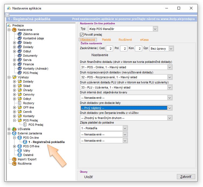Expand the Užívatelia tree node

point(9,129)
